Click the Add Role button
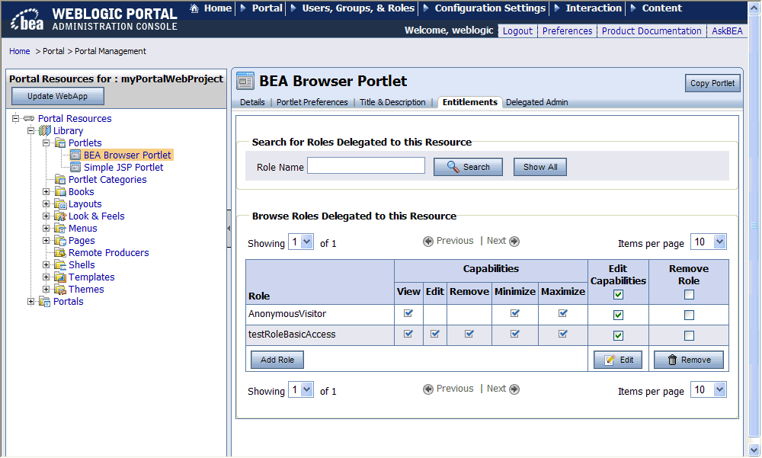This screenshot has width=762, height=458. pos(277,360)
